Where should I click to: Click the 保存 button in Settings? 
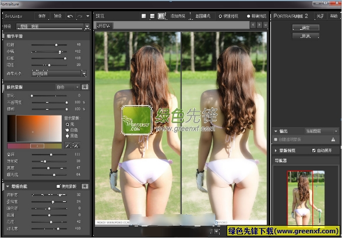coord(42,16)
